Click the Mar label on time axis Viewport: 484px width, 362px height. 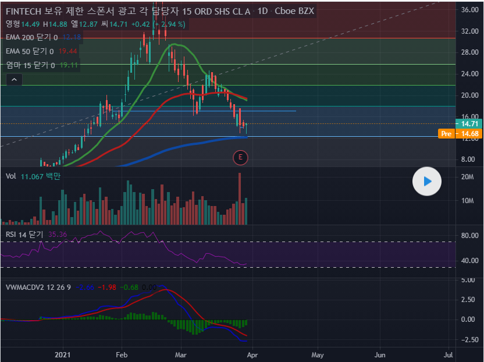tap(181, 354)
